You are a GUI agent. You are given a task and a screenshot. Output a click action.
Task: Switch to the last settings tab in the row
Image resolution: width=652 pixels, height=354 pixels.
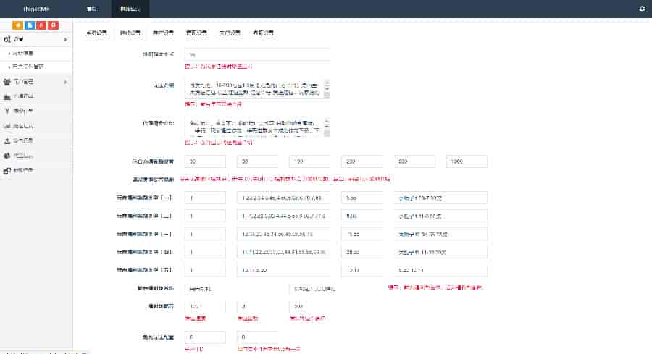click(x=263, y=33)
